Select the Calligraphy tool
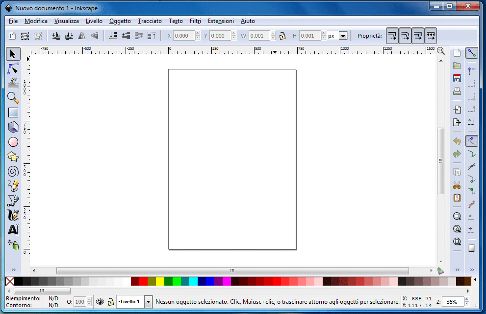Image resolution: width=486 pixels, height=314 pixels. pyautogui.click(x=13, y=215)
